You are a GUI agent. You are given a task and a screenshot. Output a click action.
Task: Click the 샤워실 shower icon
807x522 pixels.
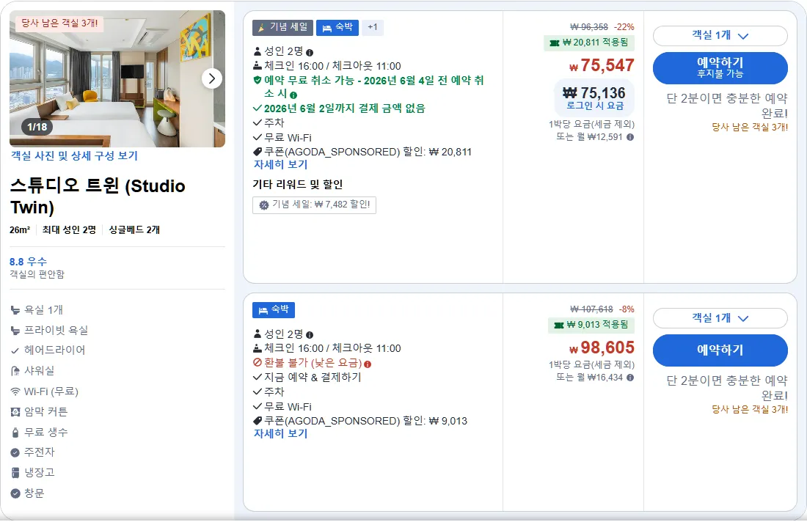click(x=15, y=371)
